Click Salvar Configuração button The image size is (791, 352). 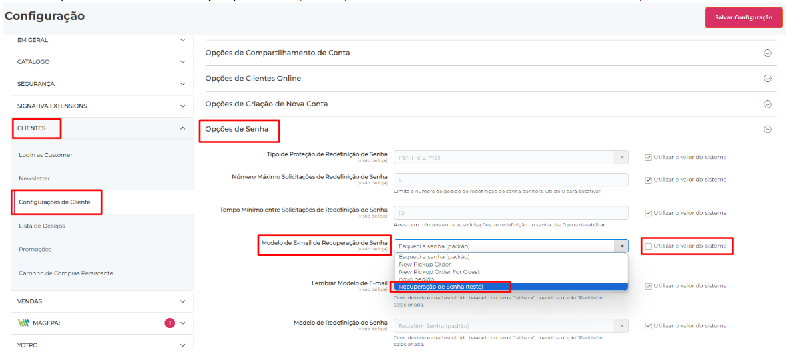pos(743,17)
